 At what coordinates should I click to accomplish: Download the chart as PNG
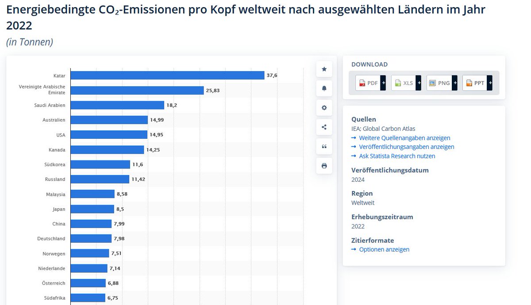pos(442,83)
